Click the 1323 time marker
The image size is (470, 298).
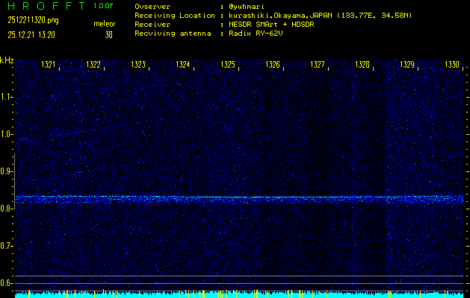pos(138,66)
